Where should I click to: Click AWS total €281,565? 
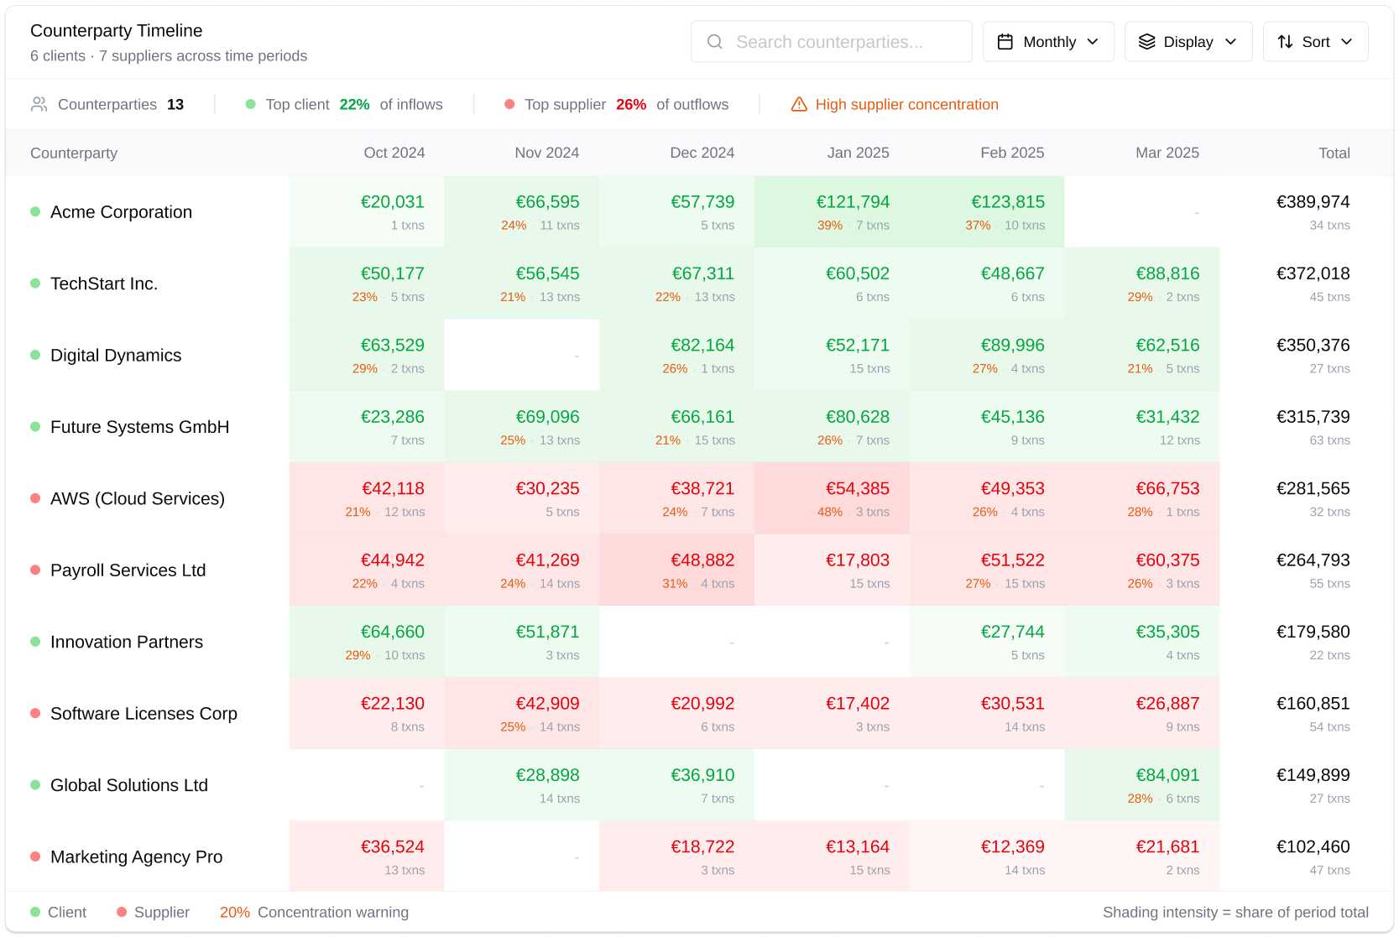pos(1313,488)
